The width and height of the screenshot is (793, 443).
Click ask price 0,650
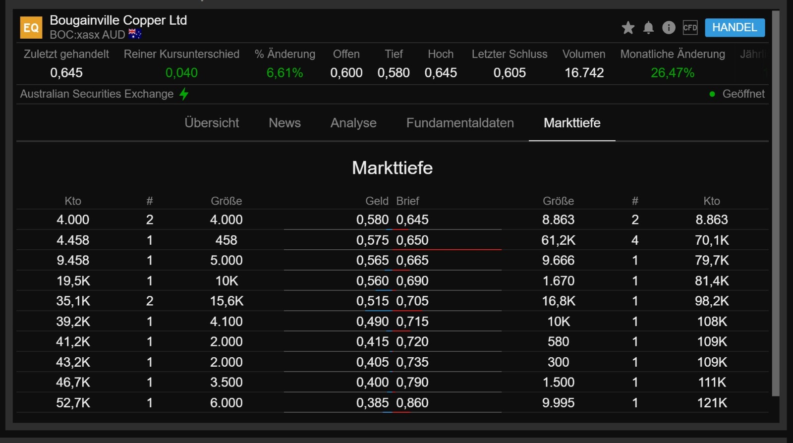[x=412, y=240]
